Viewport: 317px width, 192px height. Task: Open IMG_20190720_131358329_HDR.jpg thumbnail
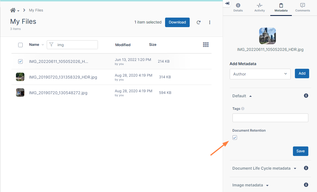point(20,77)
